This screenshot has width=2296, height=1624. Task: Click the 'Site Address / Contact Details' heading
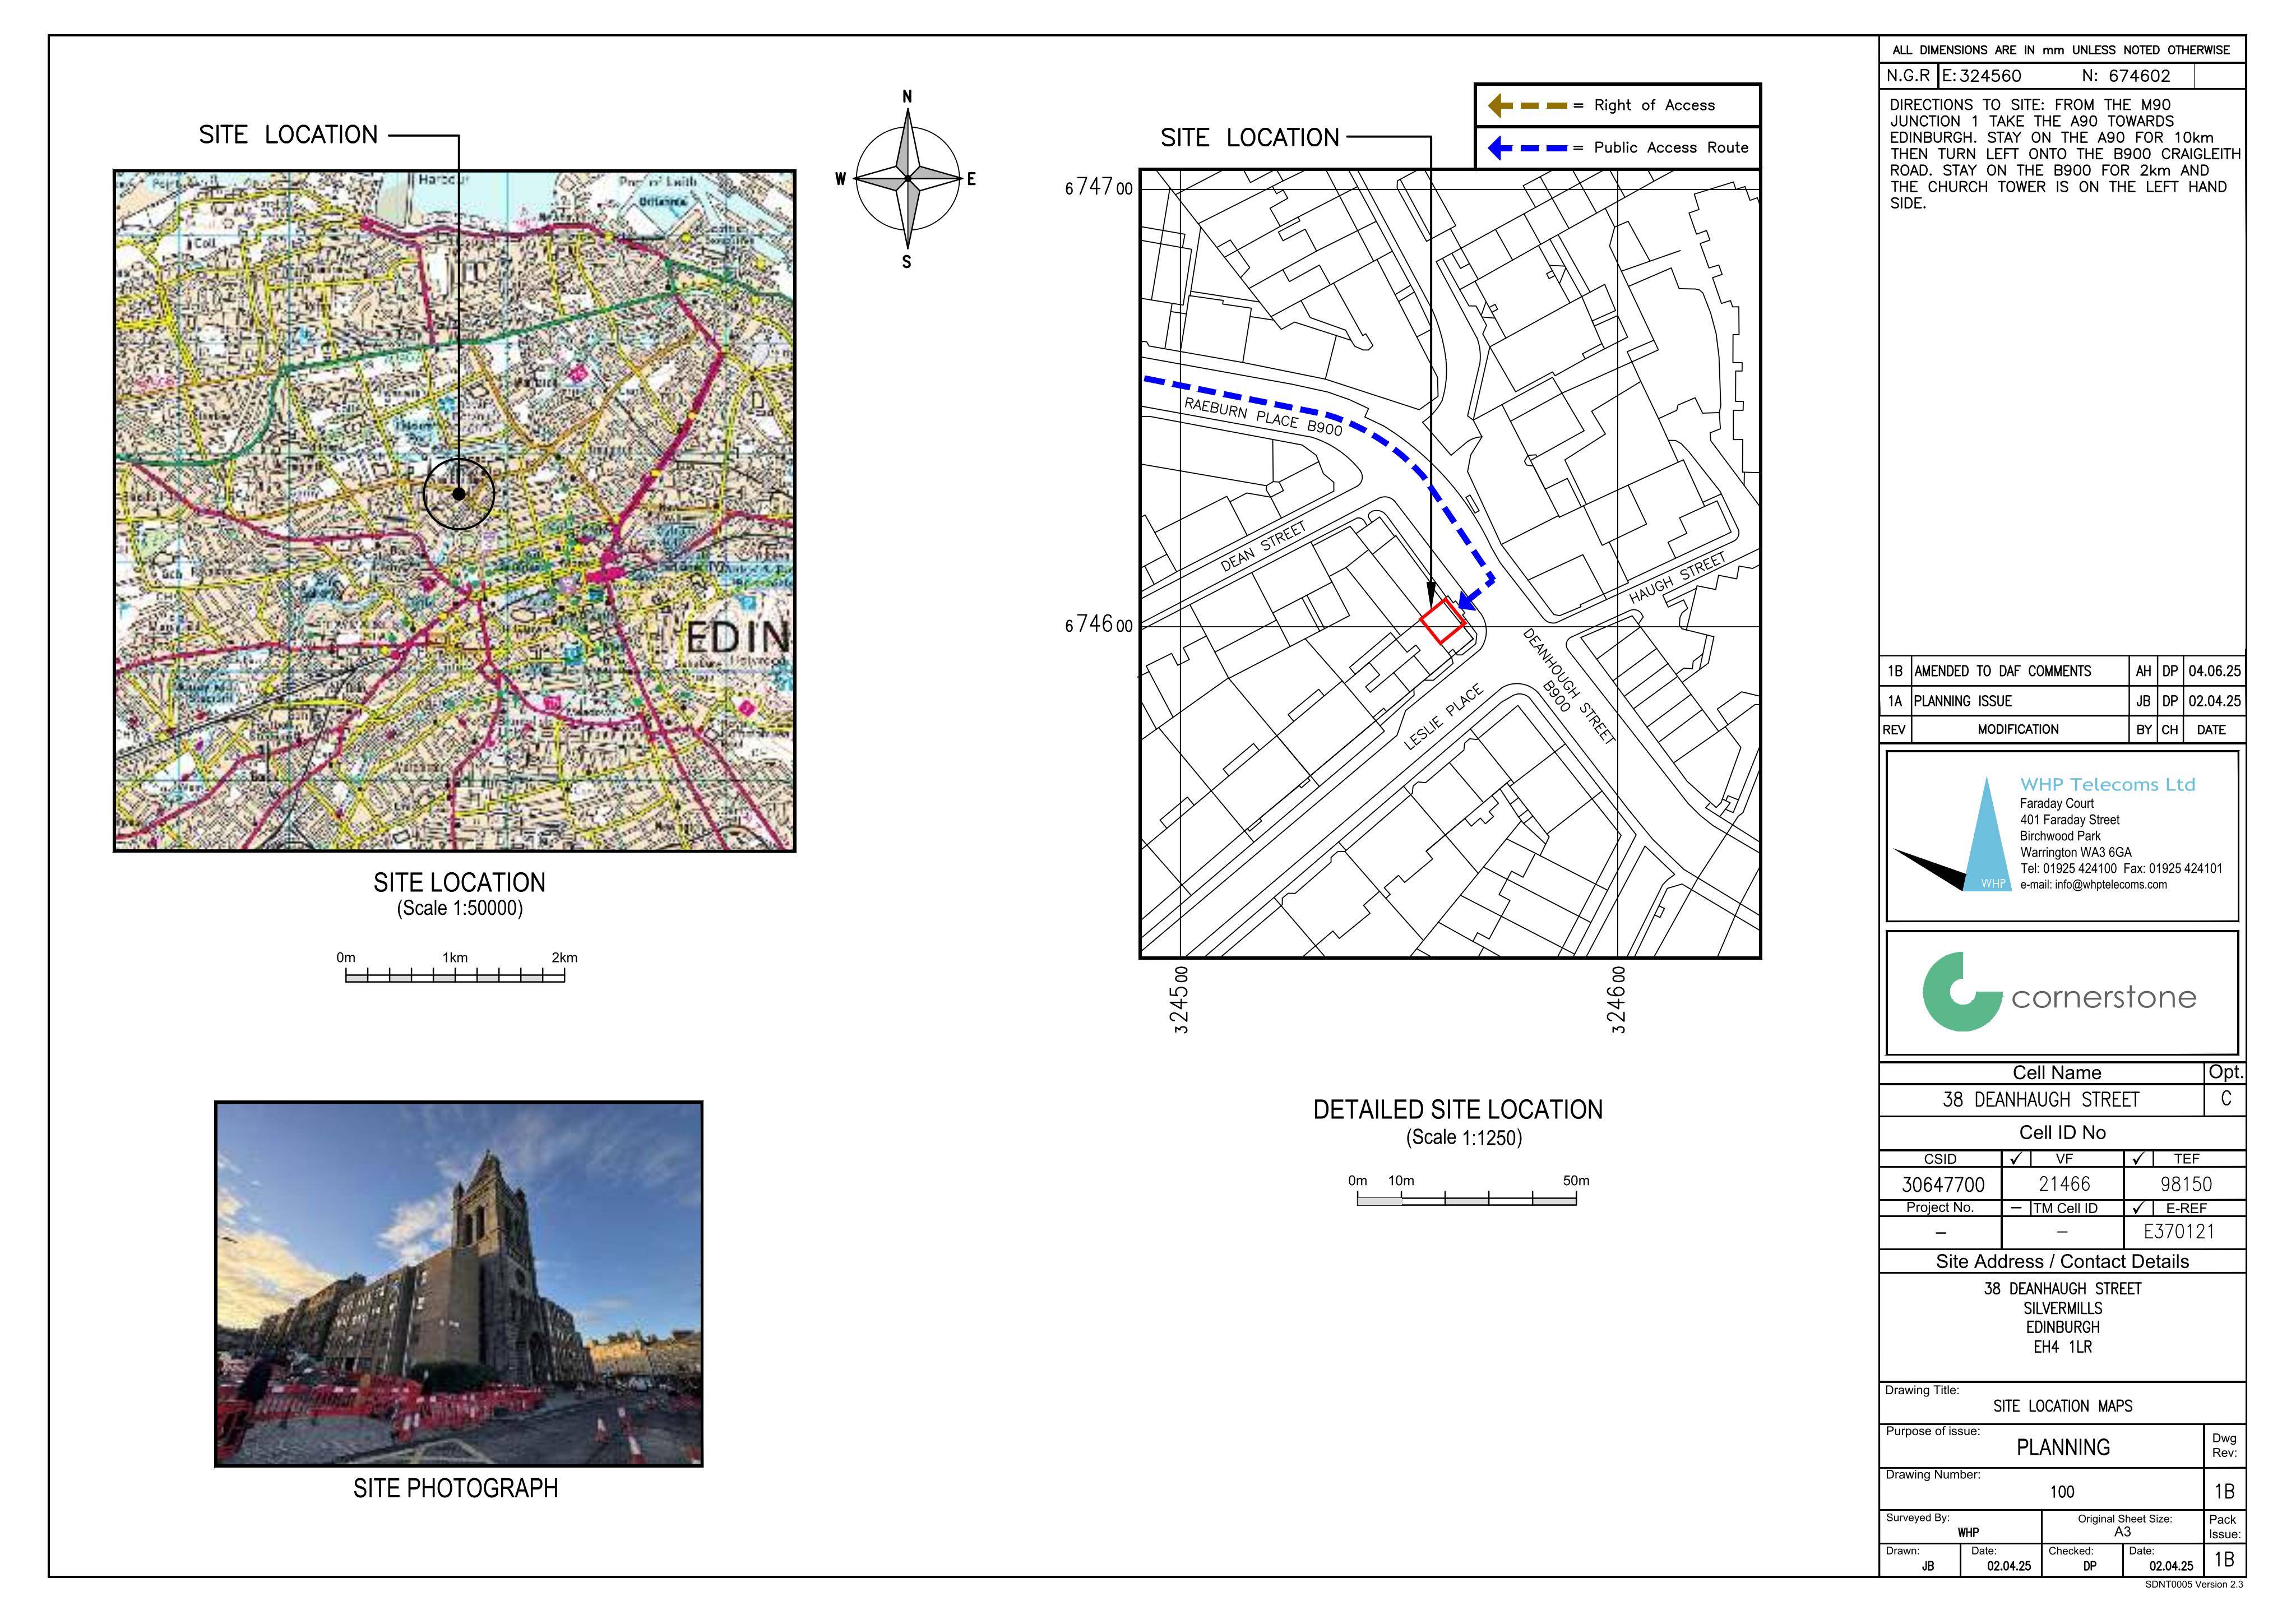click(x=2062, y=1262)
